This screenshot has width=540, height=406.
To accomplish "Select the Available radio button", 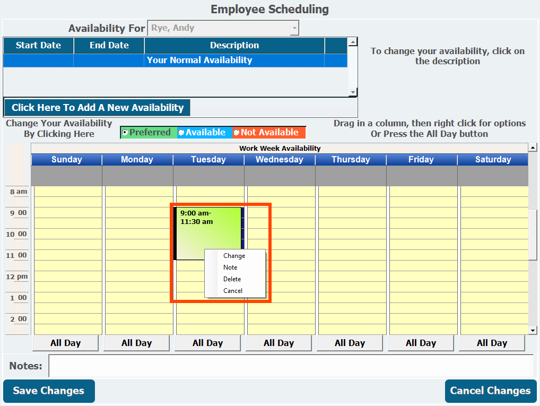I will (181, 133).
